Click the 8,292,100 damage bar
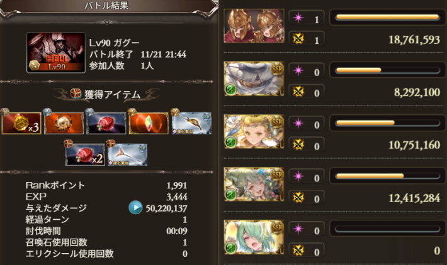 tap(388, 70)
